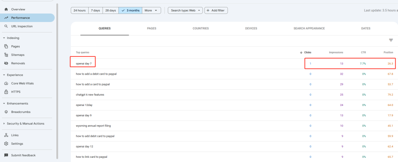Switch to the Countries tab
The height and width of the screenshot is (162, 398).
pyautogui.click(x=201, y=29)
